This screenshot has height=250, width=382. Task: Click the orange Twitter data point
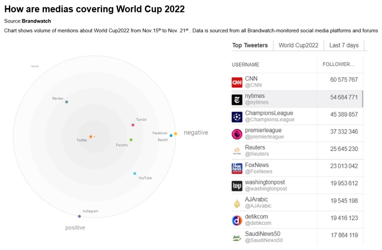point(91,136)
